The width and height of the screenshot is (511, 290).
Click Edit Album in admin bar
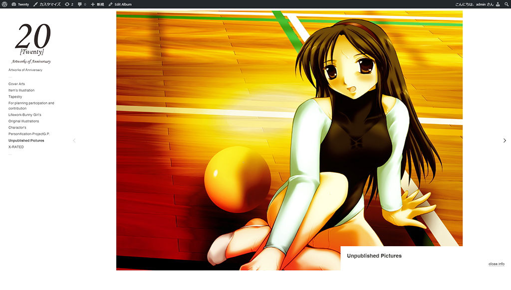point(120,4)
